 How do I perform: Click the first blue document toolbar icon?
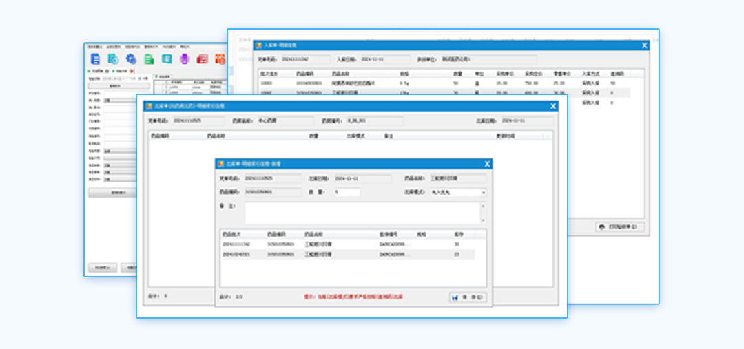pos(95,59)
